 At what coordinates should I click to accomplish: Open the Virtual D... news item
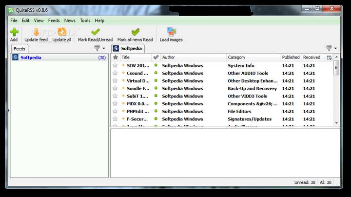tap(138, 81)
